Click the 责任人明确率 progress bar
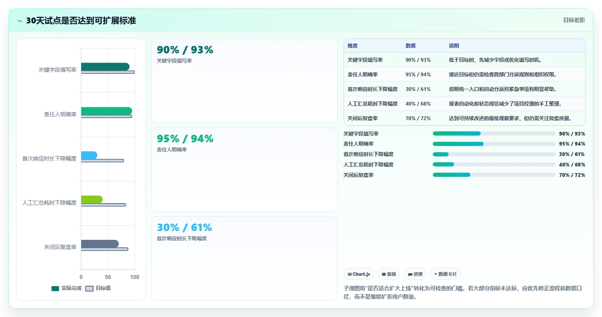 point(494,144)
